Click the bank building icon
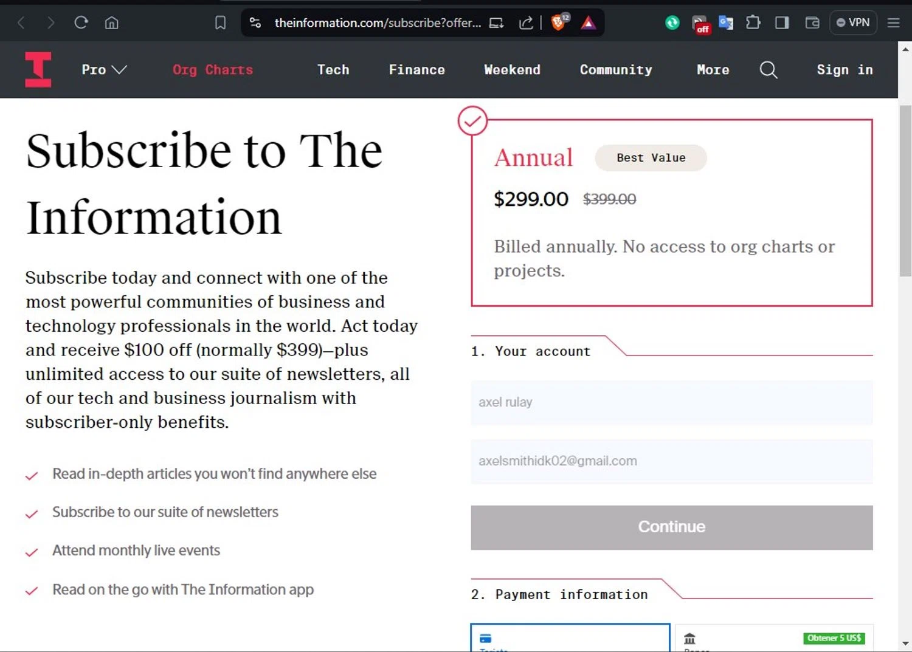Viewport: 912px width, 652px height. click(x=689, y=639)
